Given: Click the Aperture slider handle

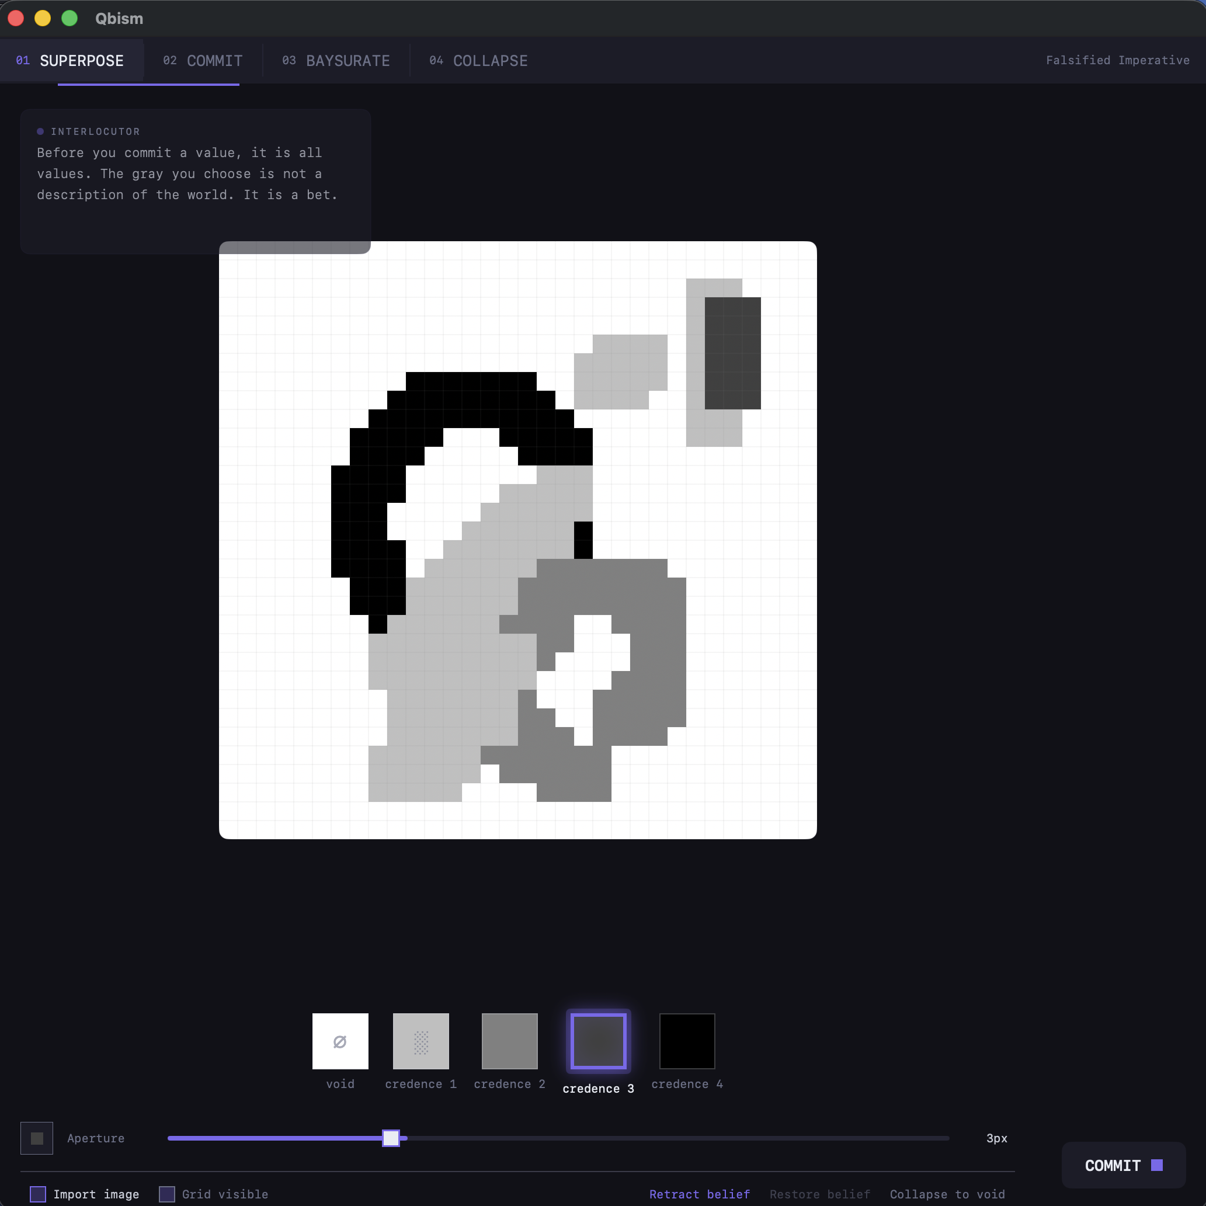Looking at the screenshot, I should coord(391,1138).
